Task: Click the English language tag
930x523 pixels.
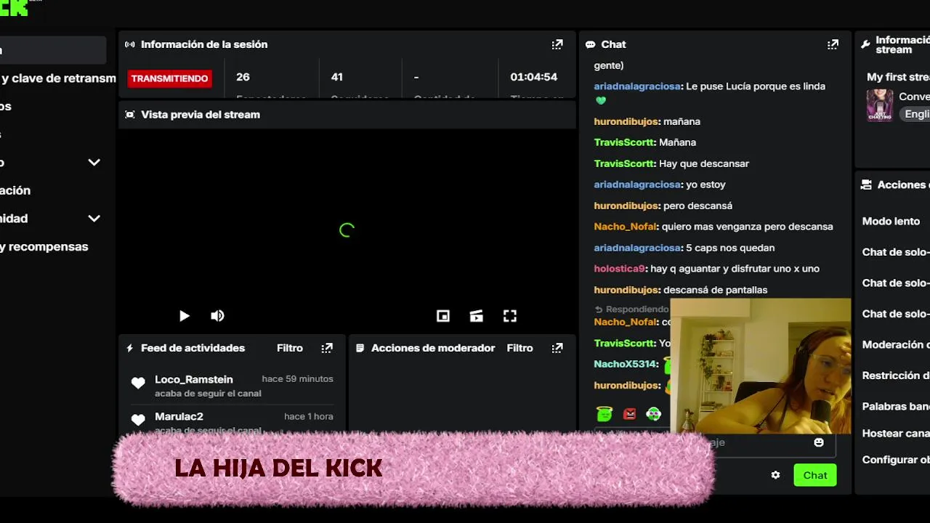Action: coord(916,114)
